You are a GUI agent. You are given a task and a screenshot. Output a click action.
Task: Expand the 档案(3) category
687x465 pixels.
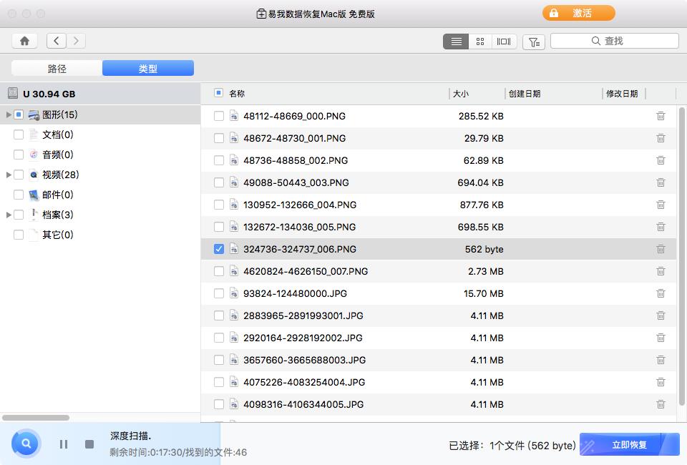(7, 215)
